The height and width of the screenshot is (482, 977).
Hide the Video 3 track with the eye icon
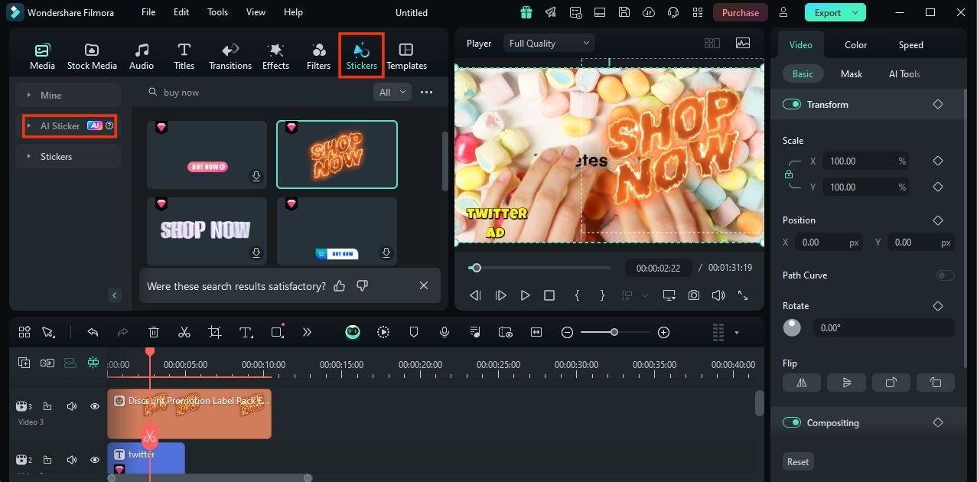coord(95,406)
